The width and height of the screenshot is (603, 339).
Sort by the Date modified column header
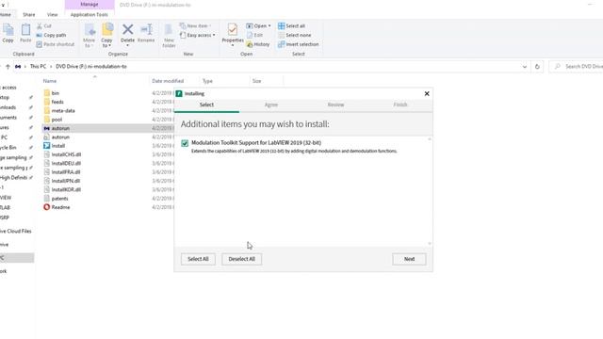tap(168, 81)
